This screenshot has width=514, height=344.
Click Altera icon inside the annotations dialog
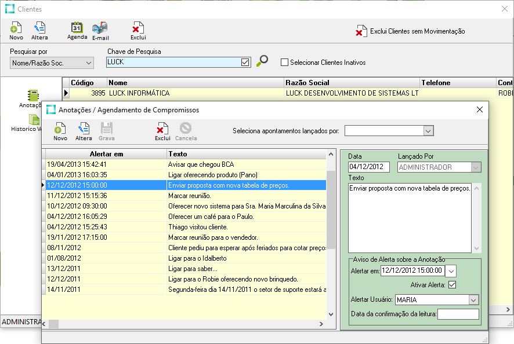83,130
